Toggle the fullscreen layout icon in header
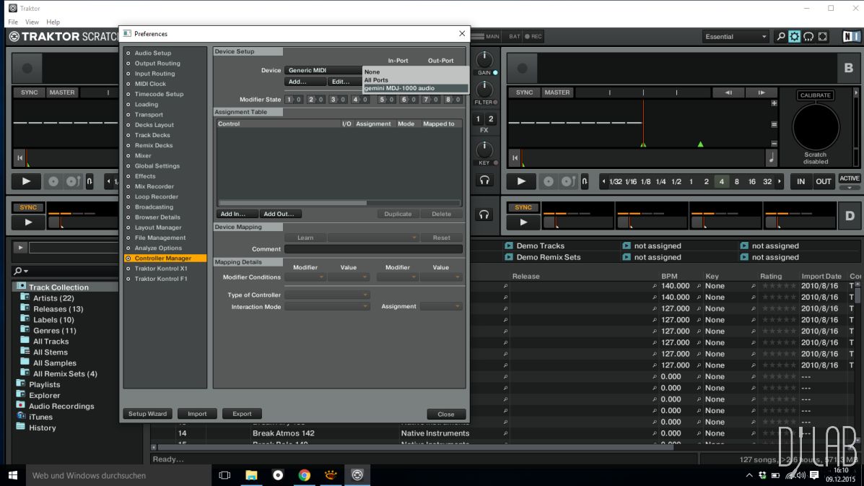This screenshot has height=486, width=864. pyautogui.click(x=824, y=37)
